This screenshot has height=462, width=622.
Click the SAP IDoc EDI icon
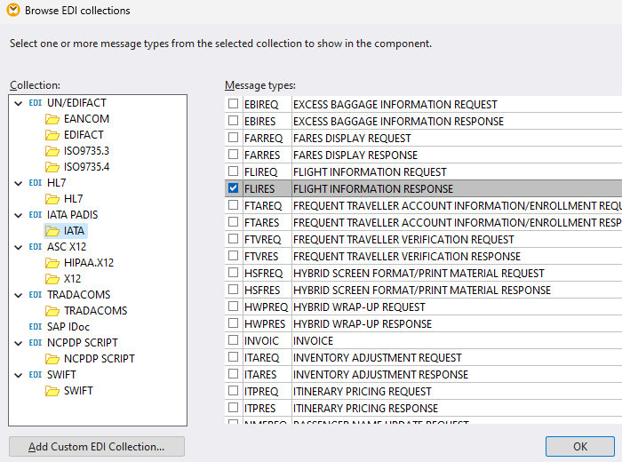[36, 327]
